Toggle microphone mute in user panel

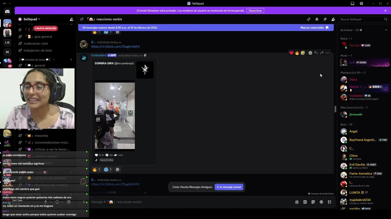click(46, 202)
